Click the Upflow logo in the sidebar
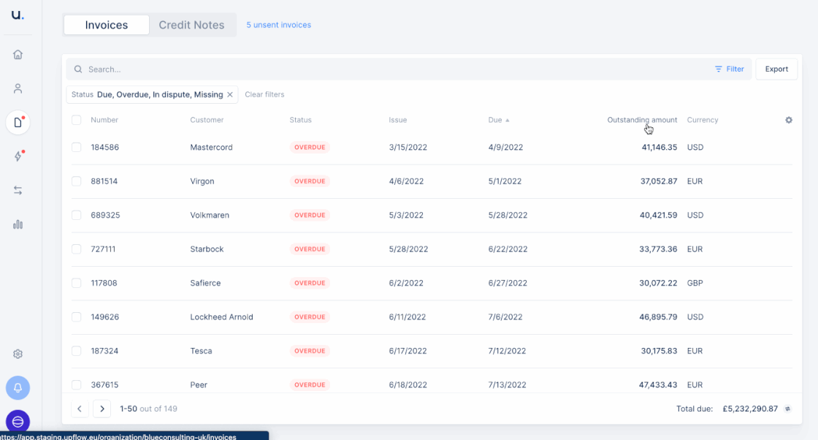 (x=18, y=15)
